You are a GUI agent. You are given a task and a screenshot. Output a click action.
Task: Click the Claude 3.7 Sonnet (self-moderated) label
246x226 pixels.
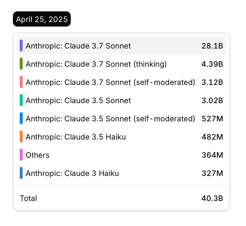111,82
